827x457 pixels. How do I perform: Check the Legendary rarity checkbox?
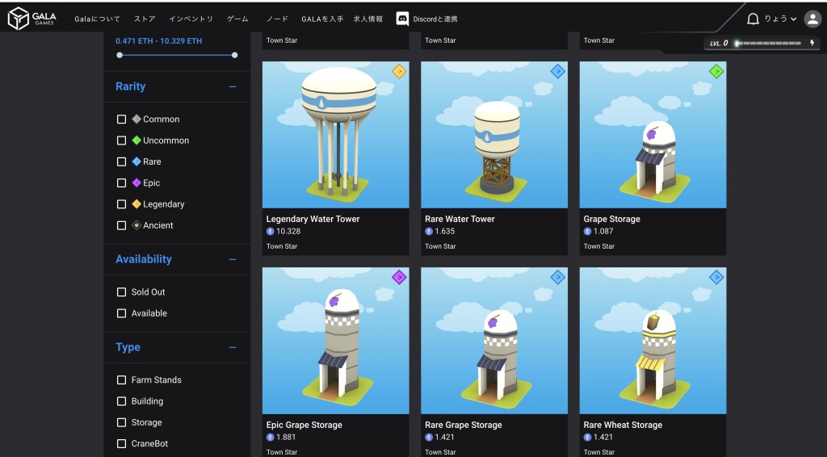click(121, 204)
